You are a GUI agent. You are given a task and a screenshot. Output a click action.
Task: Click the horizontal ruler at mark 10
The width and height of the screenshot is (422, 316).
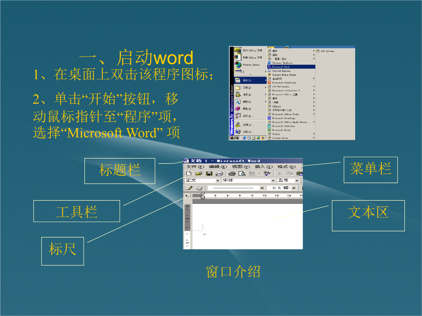[265, 195]
